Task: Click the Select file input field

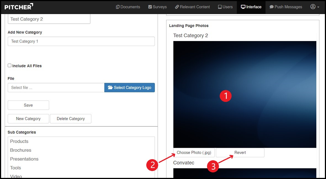Action: point(56,88)
